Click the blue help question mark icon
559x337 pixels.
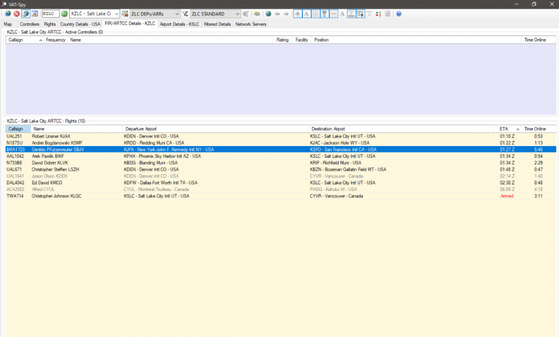click(399, 13)
